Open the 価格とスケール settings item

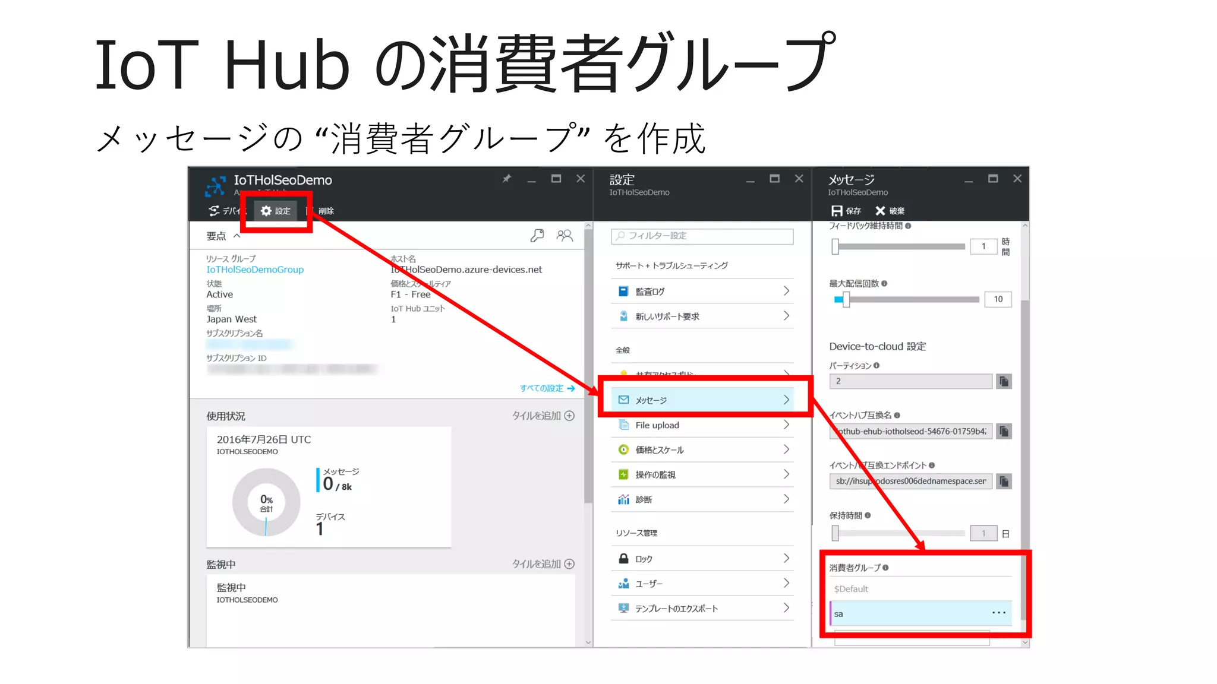702,449
